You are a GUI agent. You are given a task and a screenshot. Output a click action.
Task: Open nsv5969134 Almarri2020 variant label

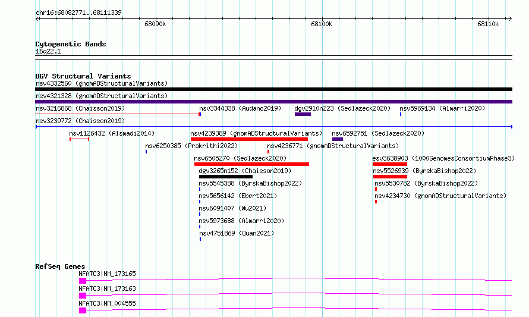click(442, 108)
